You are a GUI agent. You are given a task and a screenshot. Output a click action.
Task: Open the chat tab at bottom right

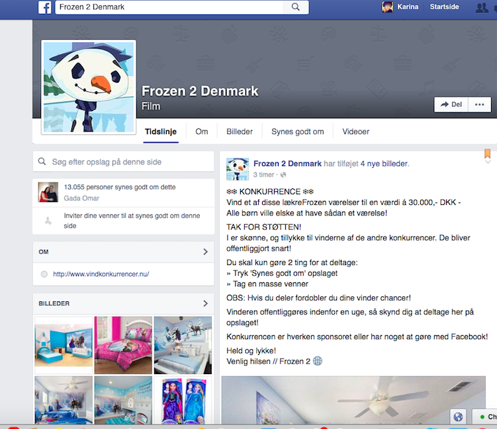point(485,416)
